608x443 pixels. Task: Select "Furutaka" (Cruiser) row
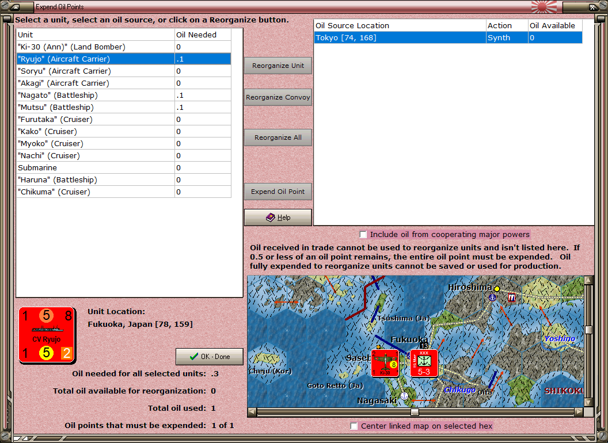tap(124, 119)
